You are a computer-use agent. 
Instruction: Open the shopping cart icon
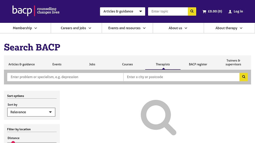(204, 11)
